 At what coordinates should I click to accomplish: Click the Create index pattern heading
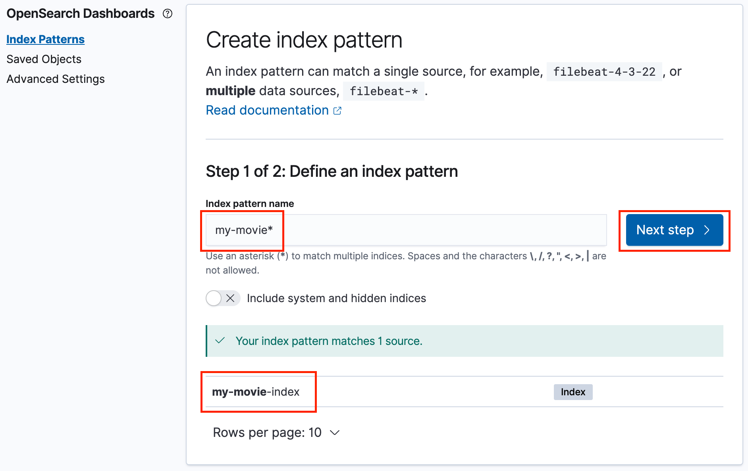(304, 40)
